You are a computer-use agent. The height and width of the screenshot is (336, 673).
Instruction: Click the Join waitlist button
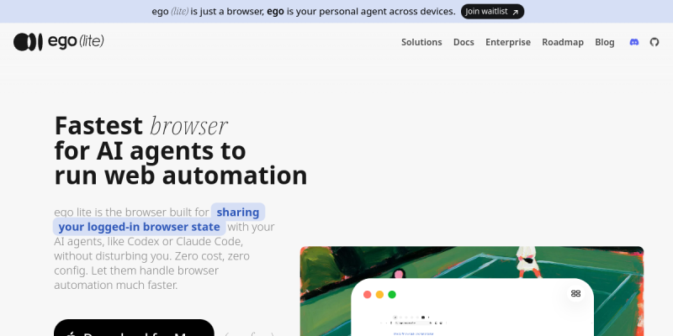(x=492, y=12)
